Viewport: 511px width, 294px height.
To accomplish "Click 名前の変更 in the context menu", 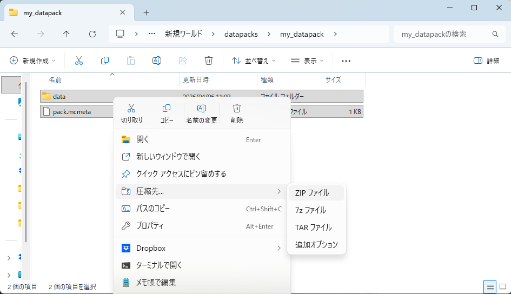I will (x=202, y=113).
